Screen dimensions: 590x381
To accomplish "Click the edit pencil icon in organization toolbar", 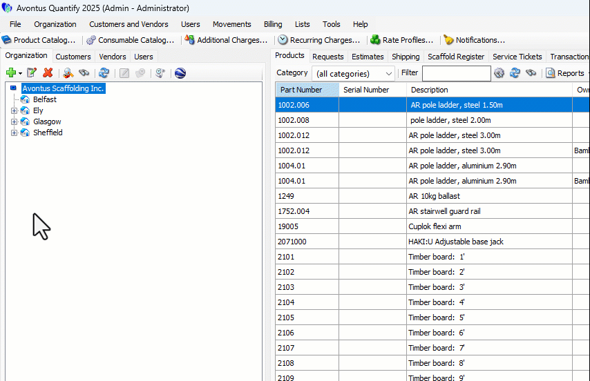I will 32,72.
